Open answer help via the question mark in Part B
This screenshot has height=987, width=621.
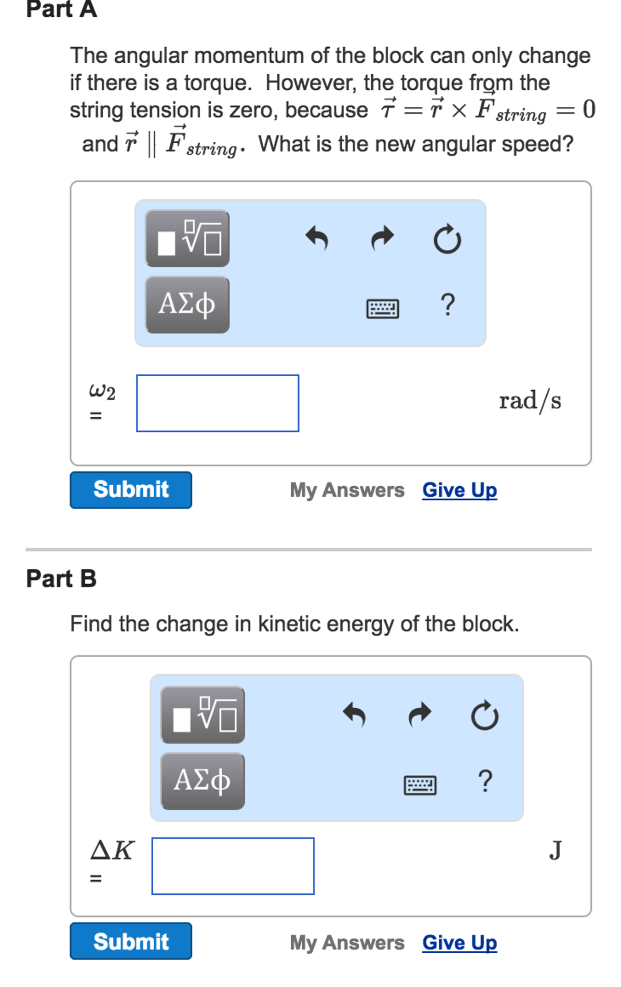(x=485, y=781)
